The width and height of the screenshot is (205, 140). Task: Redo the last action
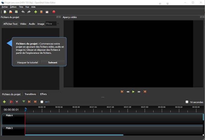[x=29, y=12]
